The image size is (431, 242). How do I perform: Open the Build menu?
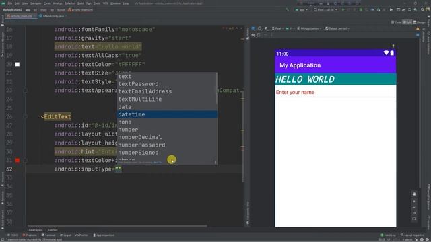pyautogui.click(x=81, y=3)
